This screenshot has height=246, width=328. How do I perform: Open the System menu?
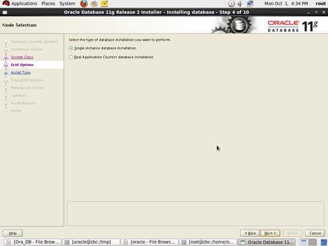pos(67,4)
